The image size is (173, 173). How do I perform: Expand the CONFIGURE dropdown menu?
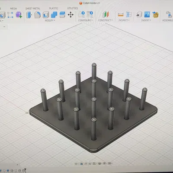click(x=86, y=20)
